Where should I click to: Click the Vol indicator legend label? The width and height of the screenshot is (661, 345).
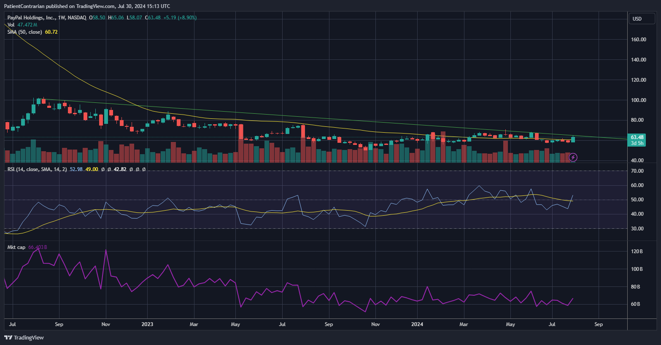point(11,25)
